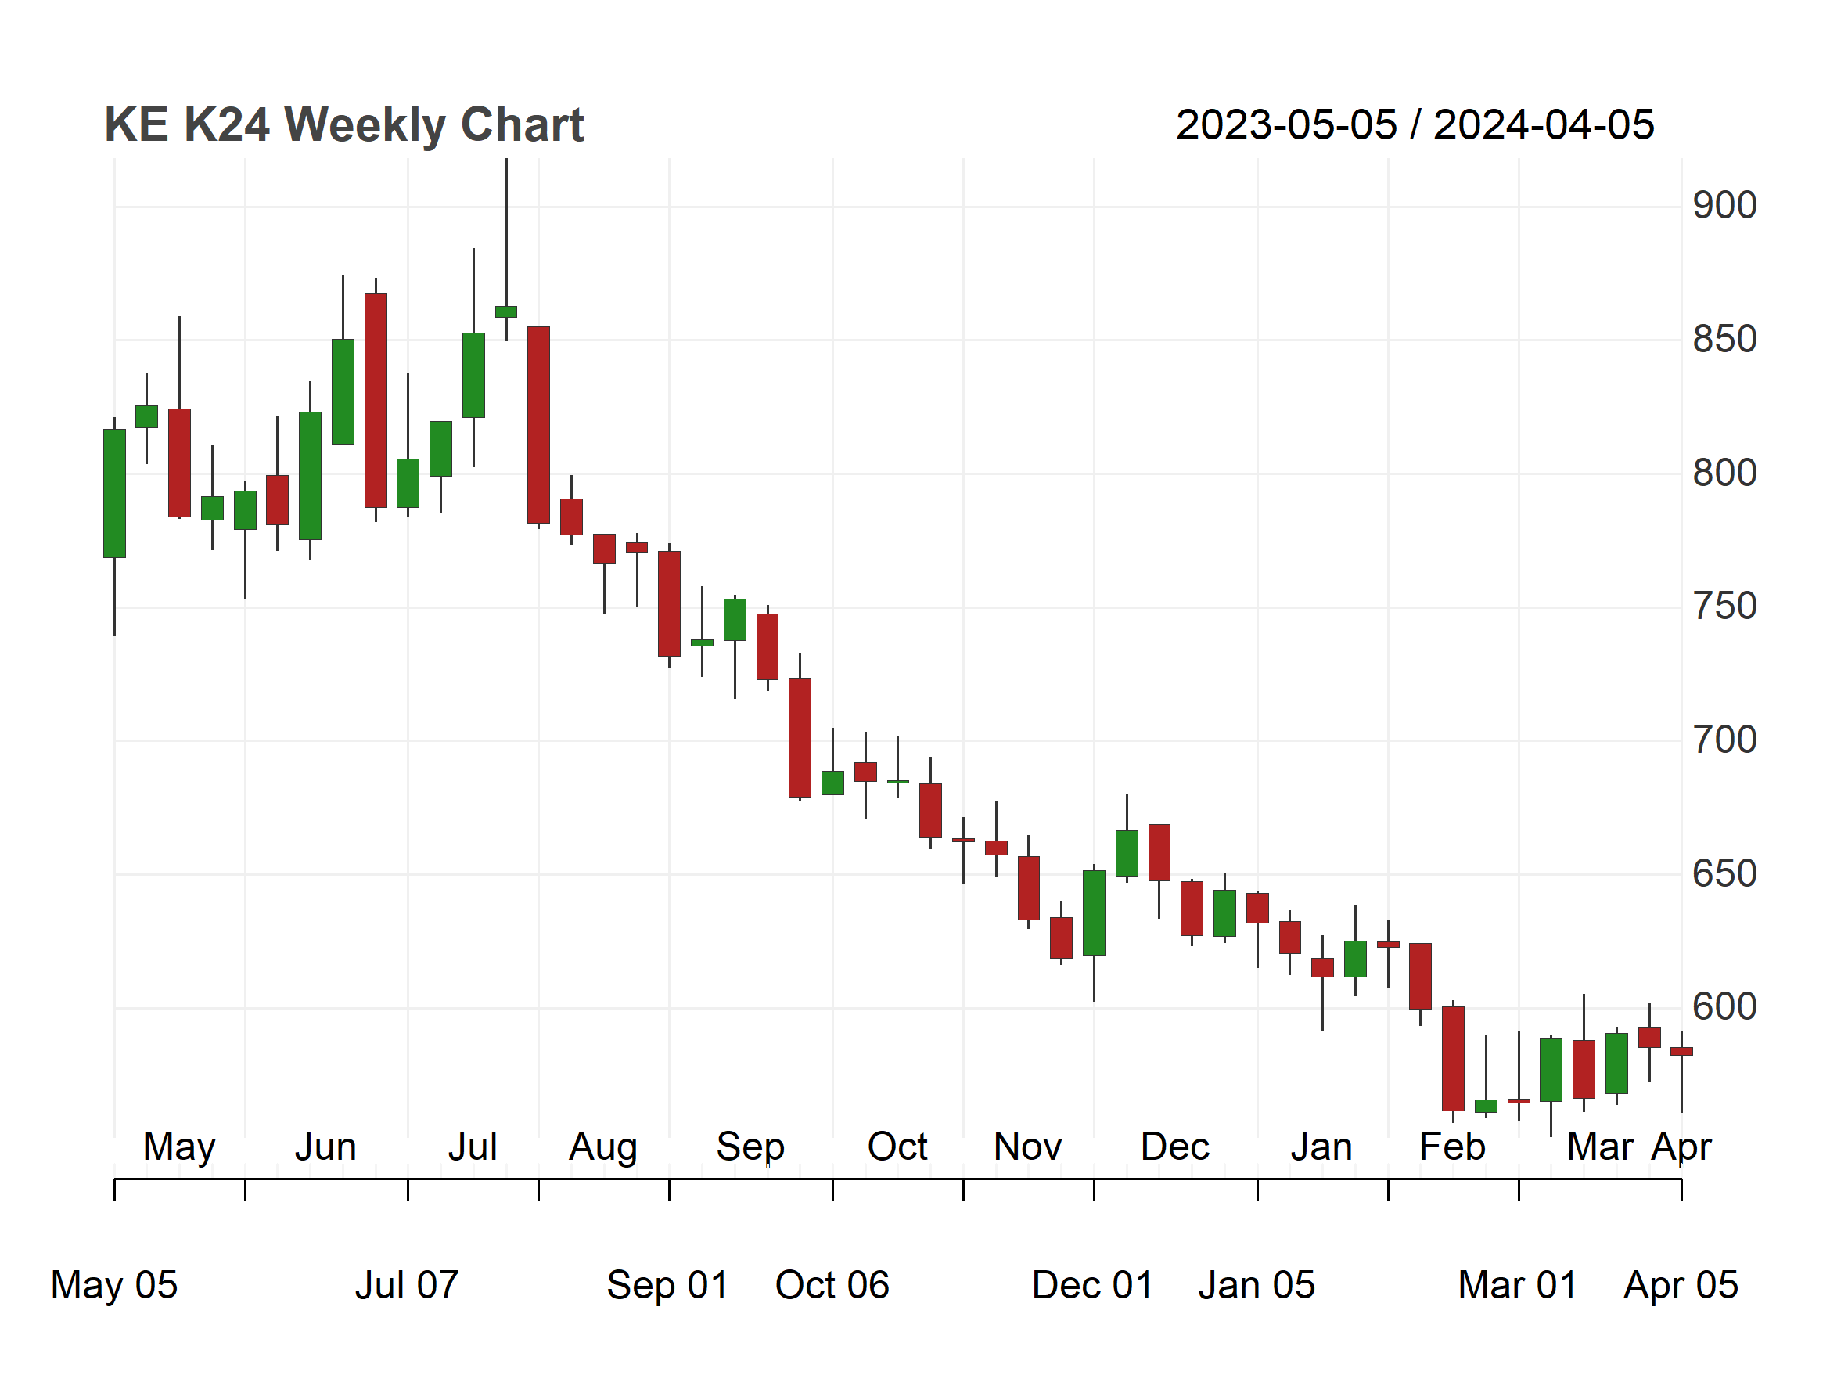Click the first green candle at chart start
1848x1386 pixels.
114,493
